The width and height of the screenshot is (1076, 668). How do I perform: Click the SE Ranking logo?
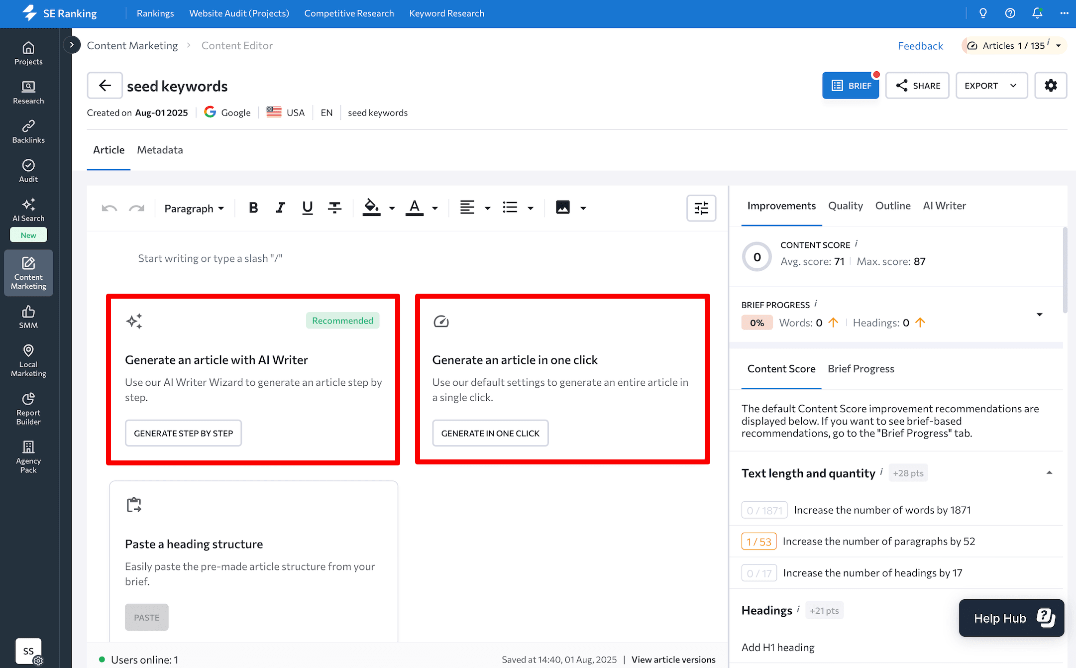[x=60, y=13]
